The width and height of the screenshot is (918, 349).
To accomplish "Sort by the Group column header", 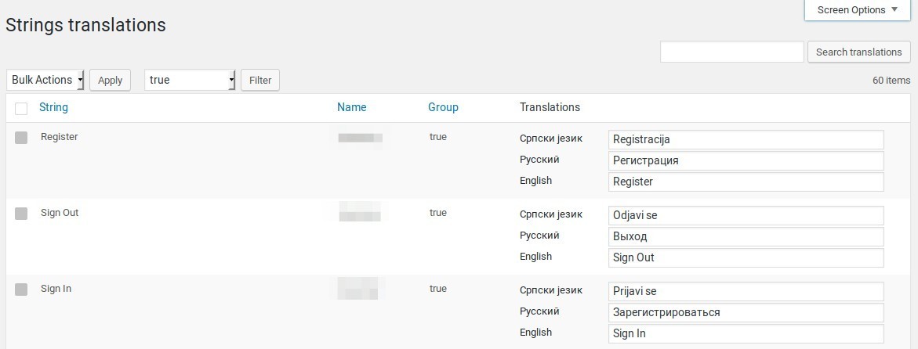I will tap(443, 107).
